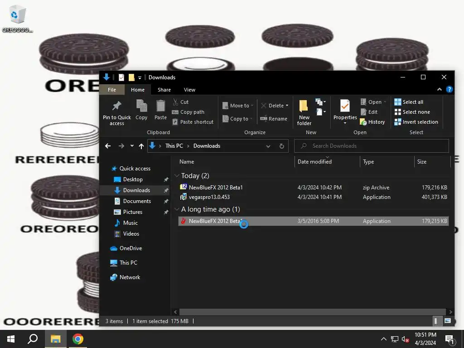Image resolution: width=464 pixels, height=348 pixels.
Task: Open the notification center icon
Action: 449,339
